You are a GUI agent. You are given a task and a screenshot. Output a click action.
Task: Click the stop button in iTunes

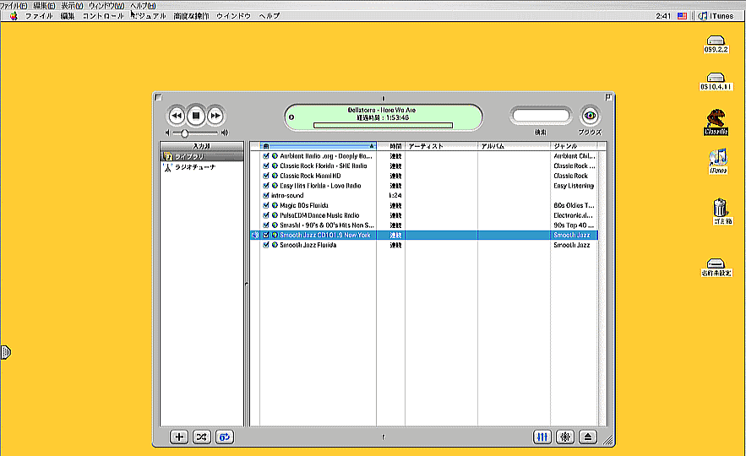pyautogui.click(x=195, y=116)
